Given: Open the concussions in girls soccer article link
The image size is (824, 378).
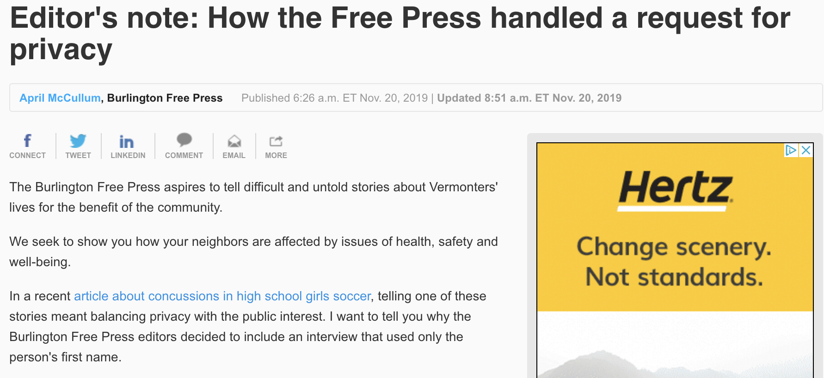Looking at the screenshot, I should [222, 296].
